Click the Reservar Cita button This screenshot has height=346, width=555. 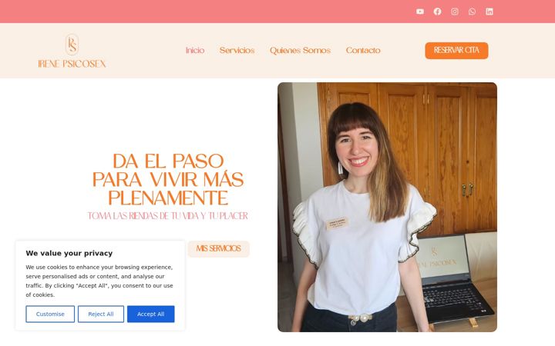(456, 51)
